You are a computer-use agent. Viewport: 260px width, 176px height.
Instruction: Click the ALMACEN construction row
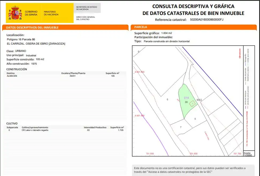(65, 76)
